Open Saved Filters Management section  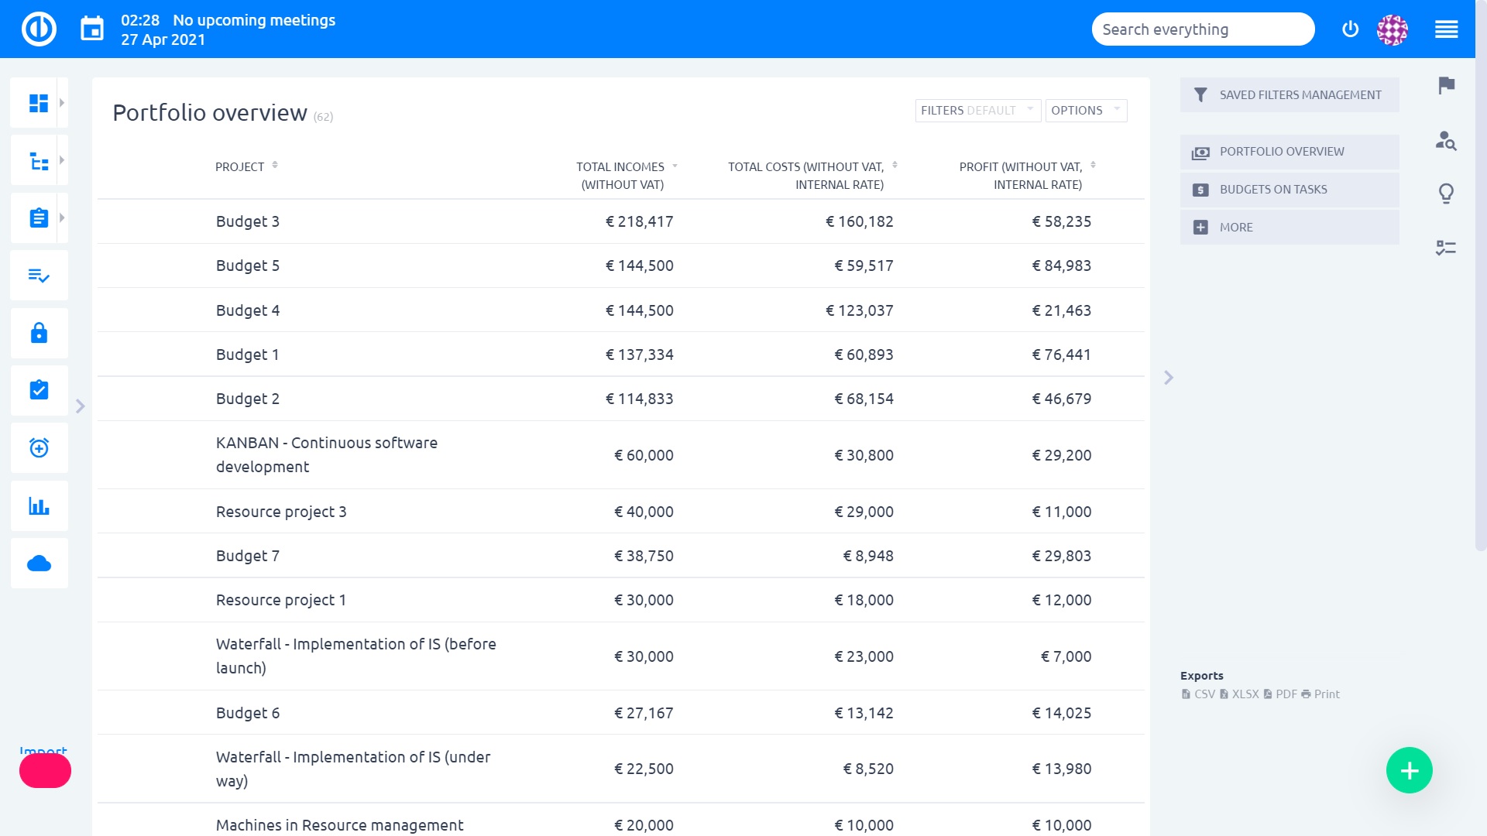coord(1290,95)
